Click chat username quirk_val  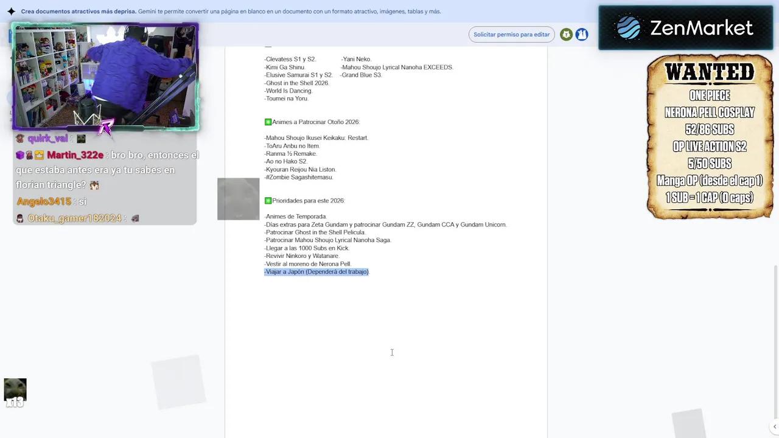coord(48,139)
